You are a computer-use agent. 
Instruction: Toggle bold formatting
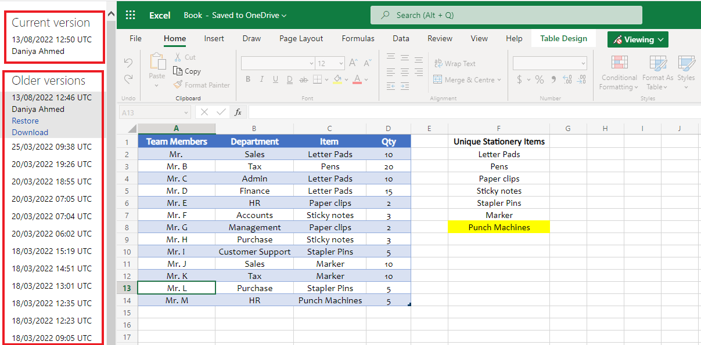tap(248, 79)
